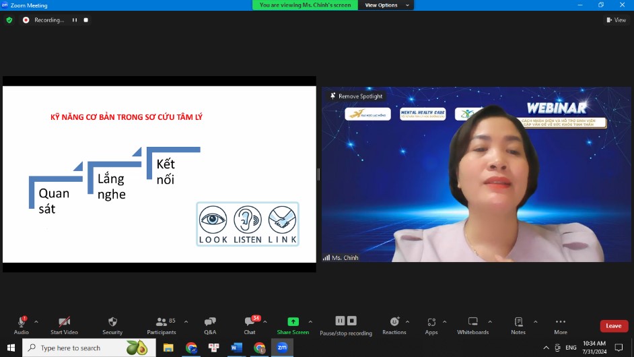Screen dimensions: 634x357
Task: Click the Share Screen icon
Action: 293,322
